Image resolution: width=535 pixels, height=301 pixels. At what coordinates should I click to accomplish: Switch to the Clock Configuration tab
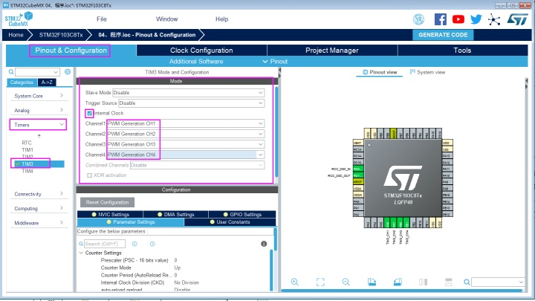coord(201,51)
